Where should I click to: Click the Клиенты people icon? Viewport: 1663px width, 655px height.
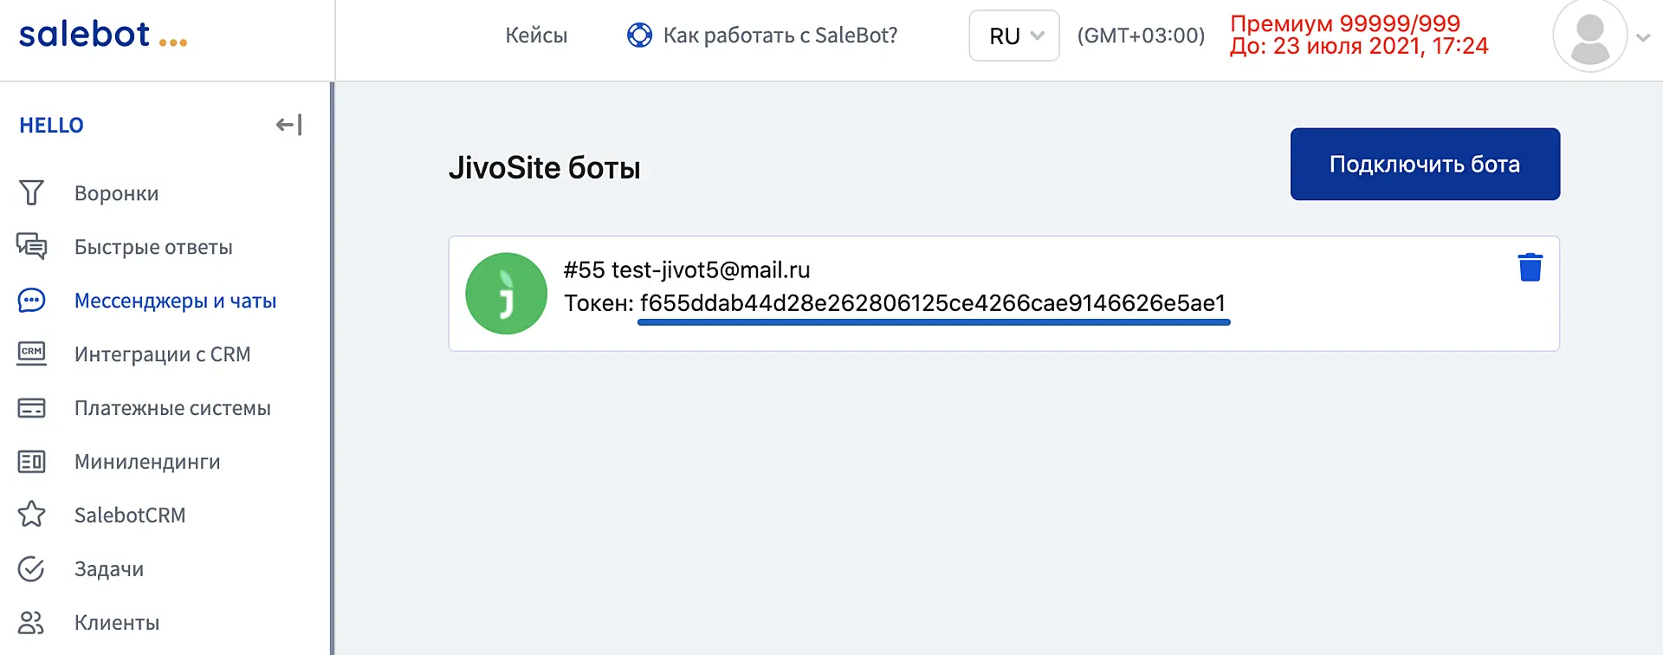[31, 622]
